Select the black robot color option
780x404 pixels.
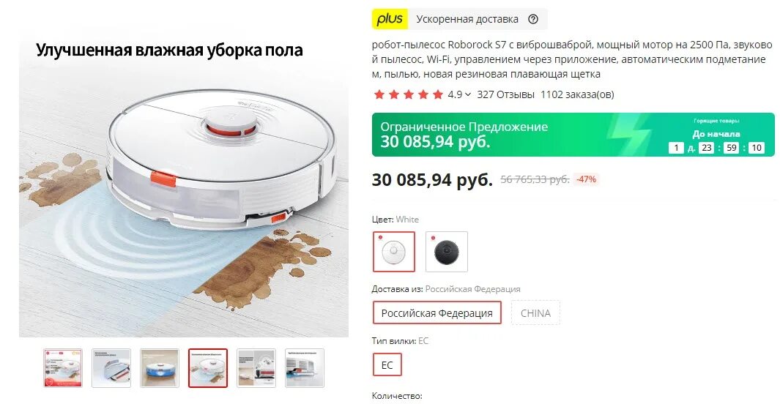(x=447, y=252)
